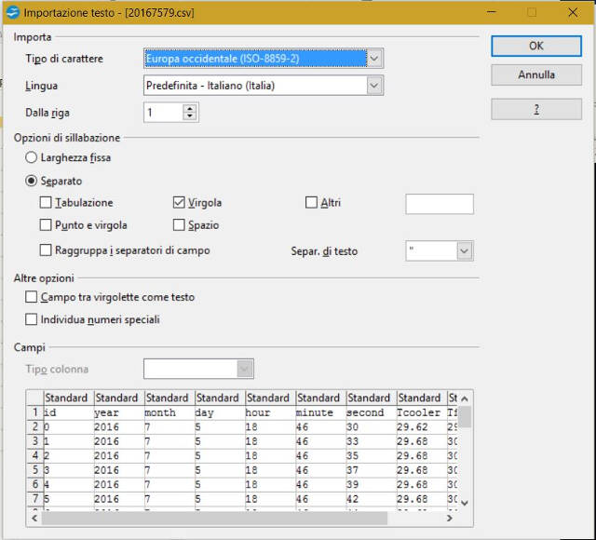Click the preview right scroll arrow

pos(449,518)
